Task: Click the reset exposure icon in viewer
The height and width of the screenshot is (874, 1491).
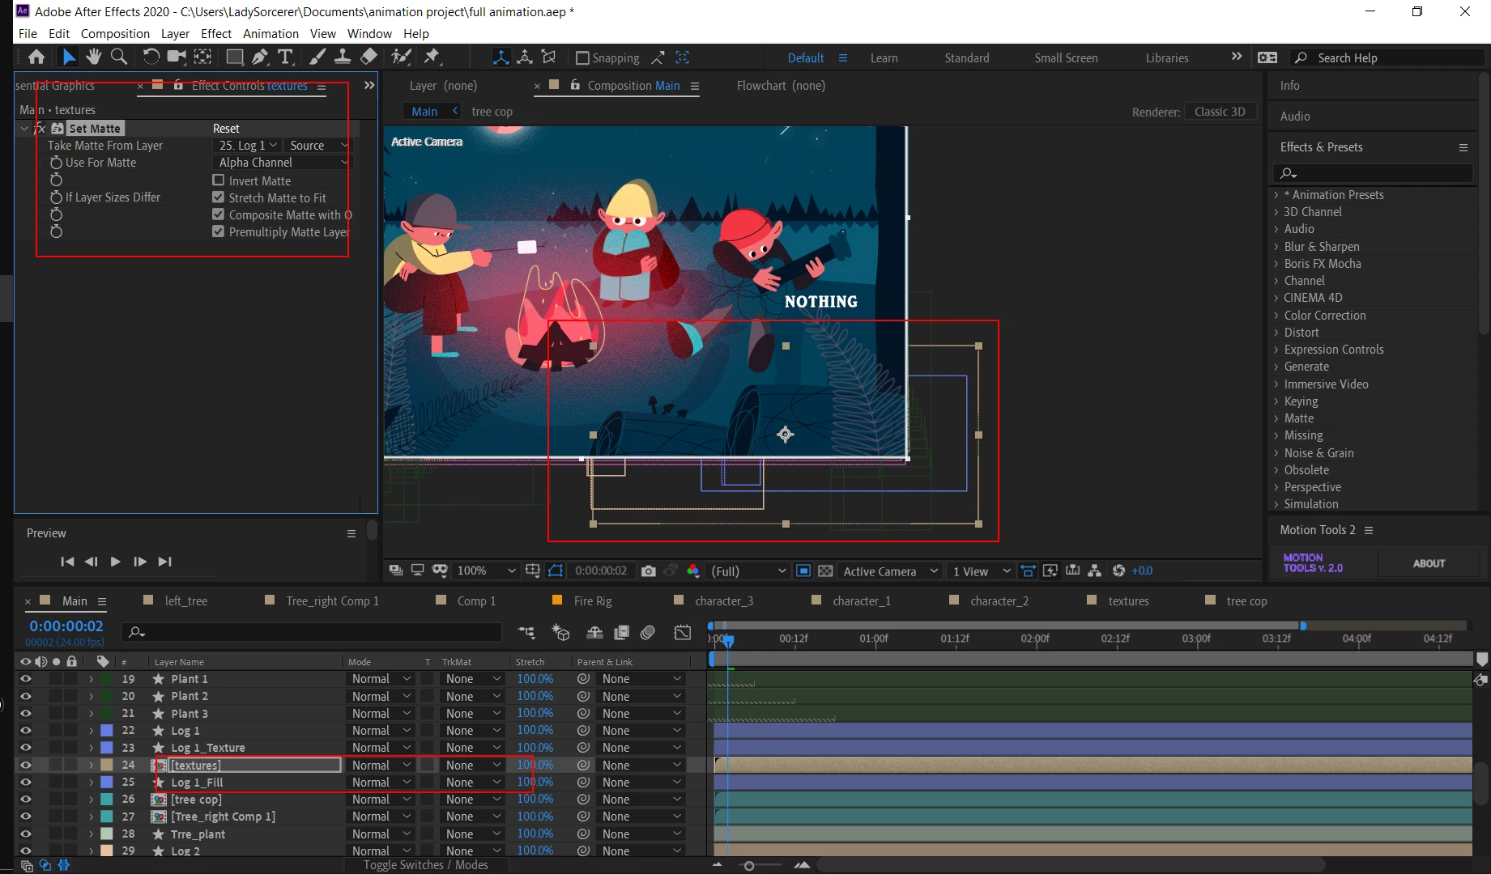Action: tap(1118, 571)
